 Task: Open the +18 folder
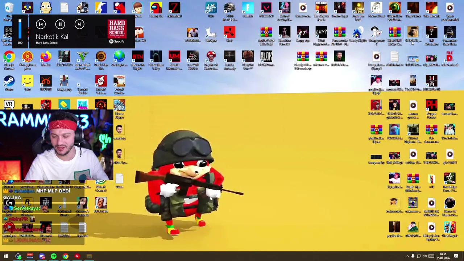click(431, 181)
